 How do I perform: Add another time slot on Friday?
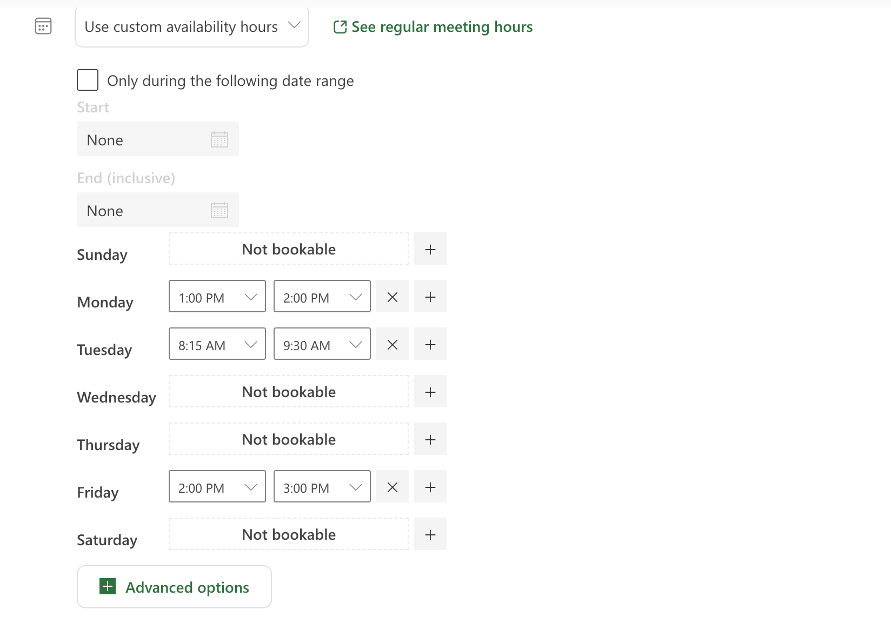tap(430, 487)
